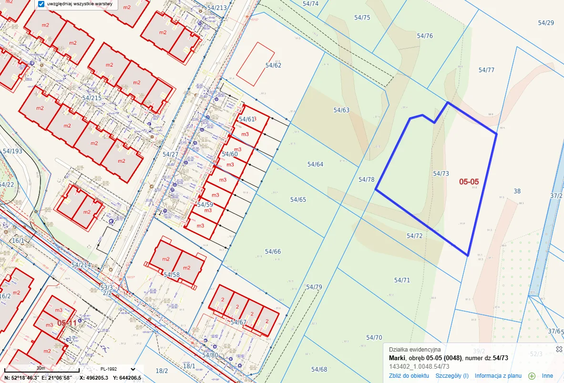Click the X: 496205.3 coordinate value
The image size is (564, 383).
[x=94, y=378]
